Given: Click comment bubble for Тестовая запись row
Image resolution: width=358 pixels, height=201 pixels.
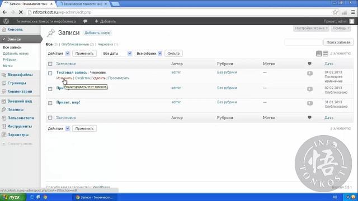Looking at the screenshot, I should [x=309, y=73].
